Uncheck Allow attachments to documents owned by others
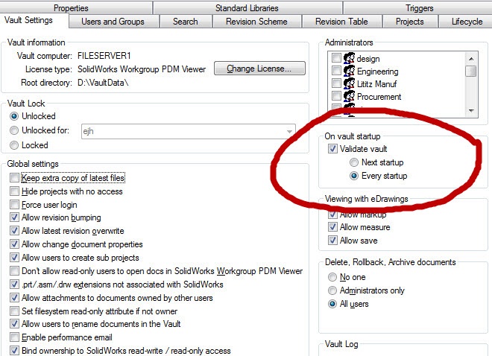Viewport: 492px width, 356px height. click(x=14, y=297)
